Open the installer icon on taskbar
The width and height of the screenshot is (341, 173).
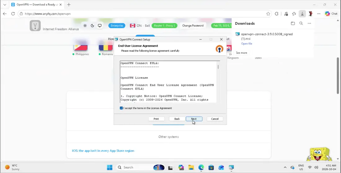pos(231,167)
